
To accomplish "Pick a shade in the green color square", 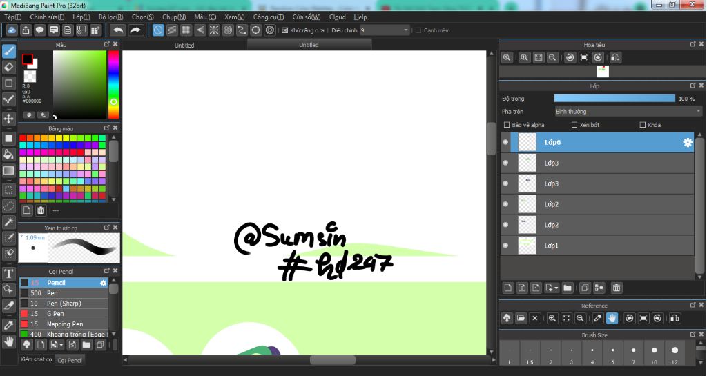I will point(80,84).
